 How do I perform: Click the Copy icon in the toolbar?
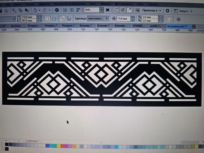[20, 10]
